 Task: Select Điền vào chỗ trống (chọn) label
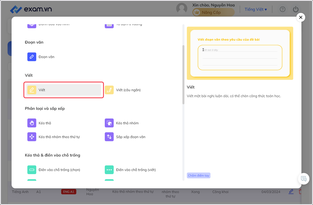point(59,170)
